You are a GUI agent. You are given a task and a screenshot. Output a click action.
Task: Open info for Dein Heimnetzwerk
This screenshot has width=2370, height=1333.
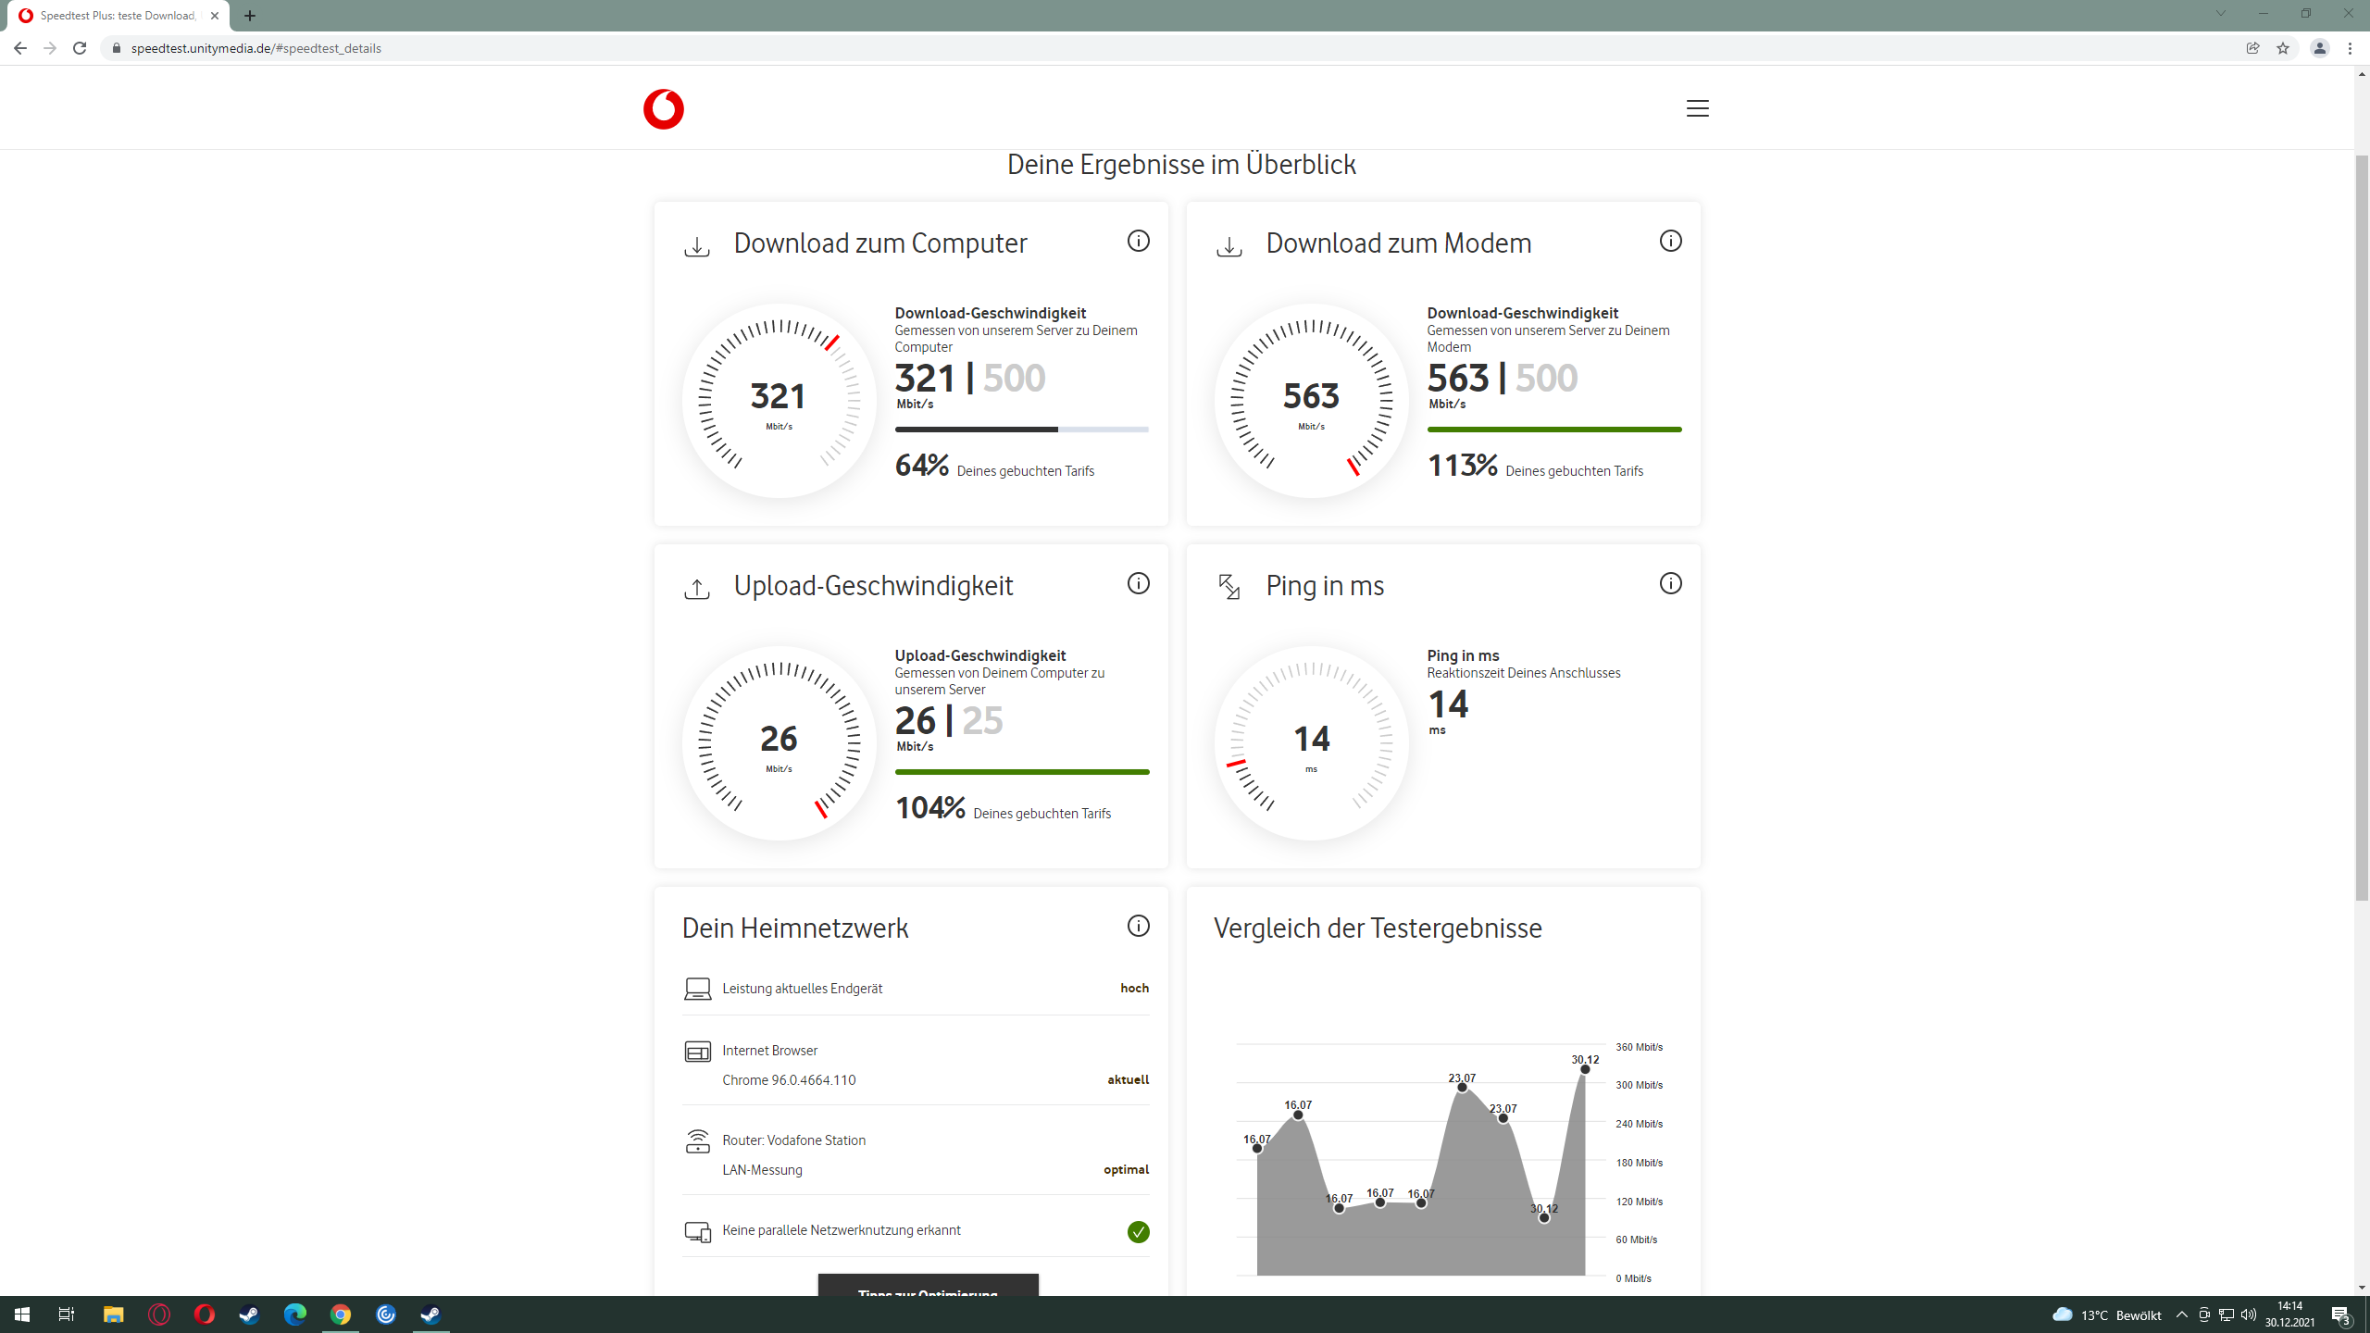[1138, 927]
